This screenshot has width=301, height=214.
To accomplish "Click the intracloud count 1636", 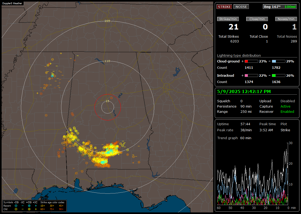I will pos(276,82).
